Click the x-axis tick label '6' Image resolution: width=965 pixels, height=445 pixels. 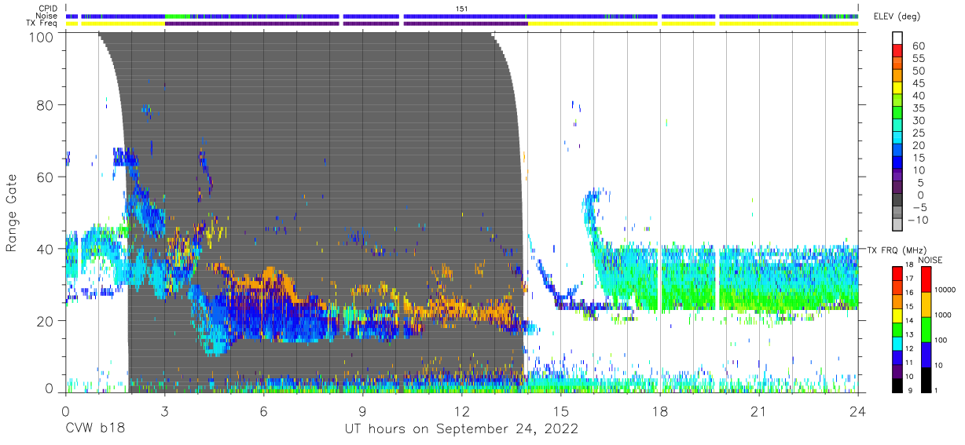coord(264,411)
